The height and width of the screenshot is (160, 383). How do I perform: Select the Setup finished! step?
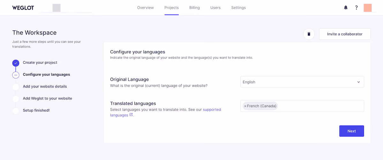click(x=36, y=110)
